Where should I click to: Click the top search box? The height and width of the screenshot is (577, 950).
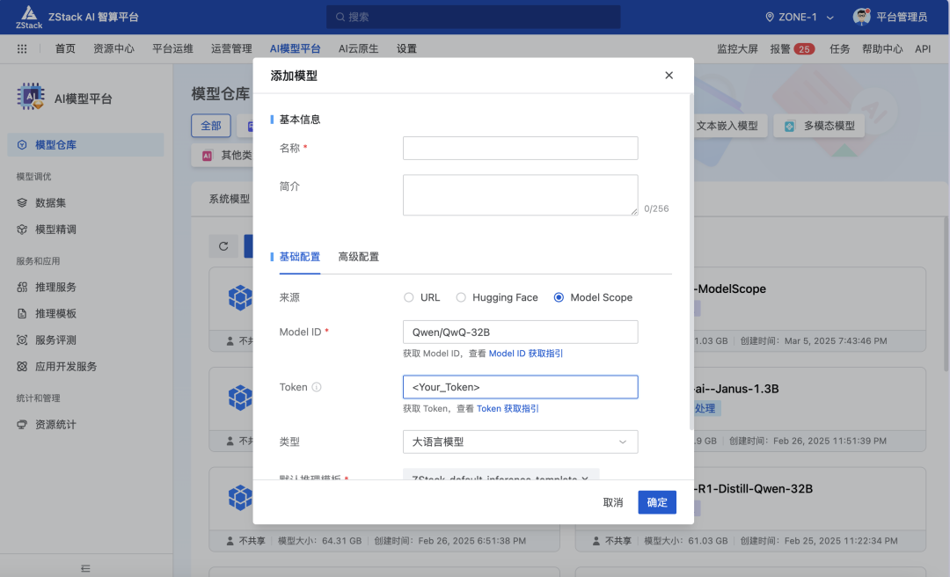coord(473,17)
